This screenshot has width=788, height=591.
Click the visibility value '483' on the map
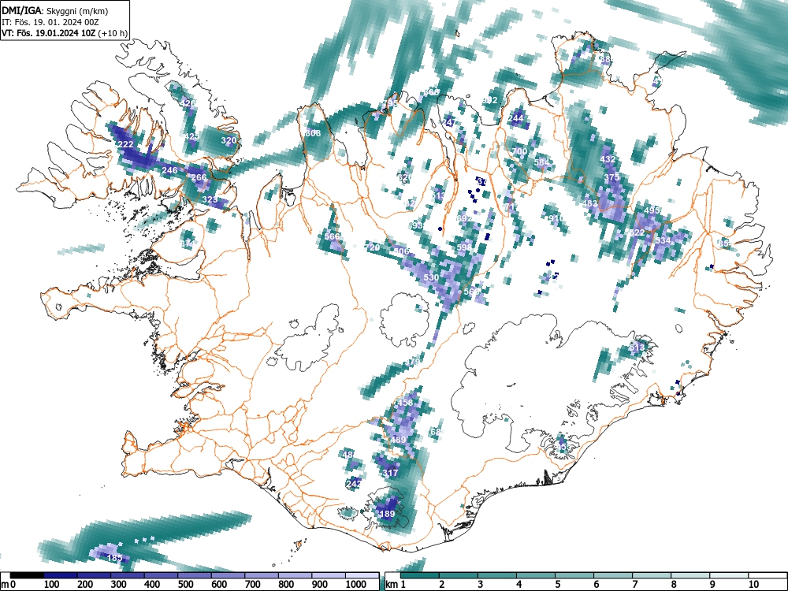click(589, 203)
